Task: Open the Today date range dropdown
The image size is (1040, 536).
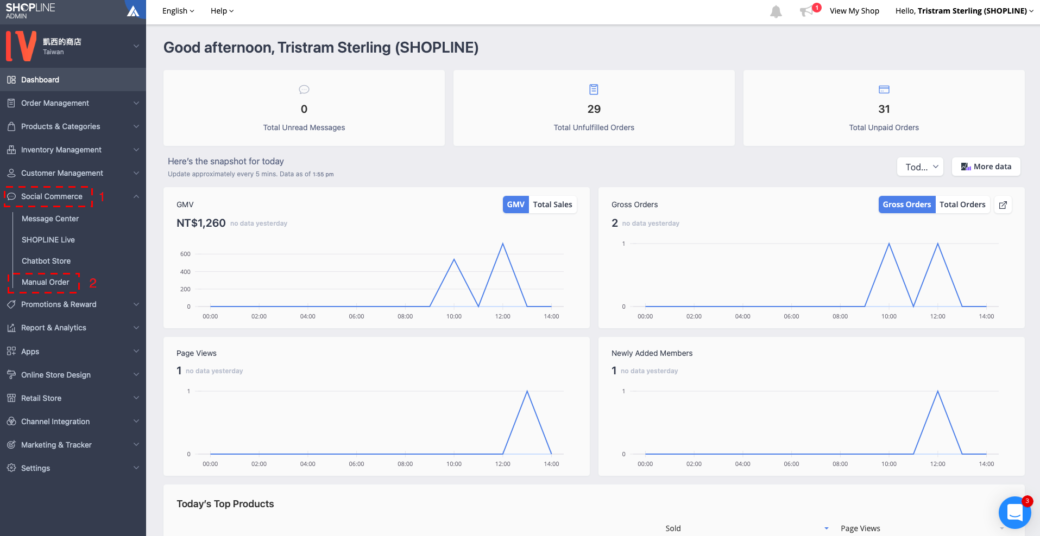Action: 921,167
